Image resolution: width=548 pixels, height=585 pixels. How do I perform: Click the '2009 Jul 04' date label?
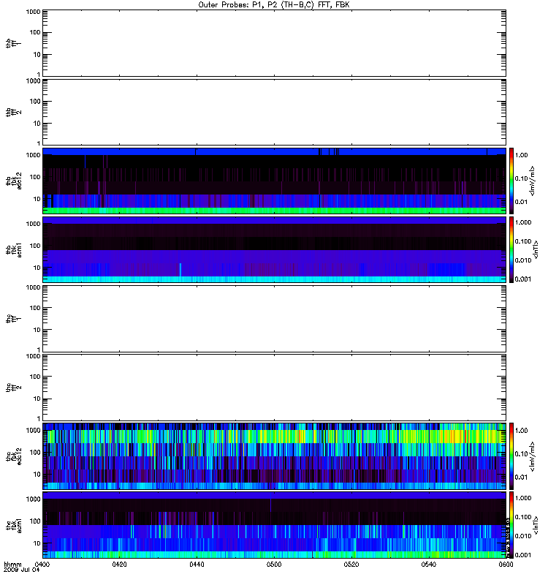(x=22, y=570)
